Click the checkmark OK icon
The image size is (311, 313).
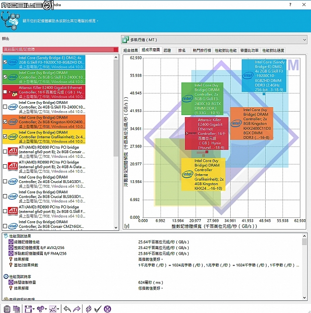click(x=98, y=309)
